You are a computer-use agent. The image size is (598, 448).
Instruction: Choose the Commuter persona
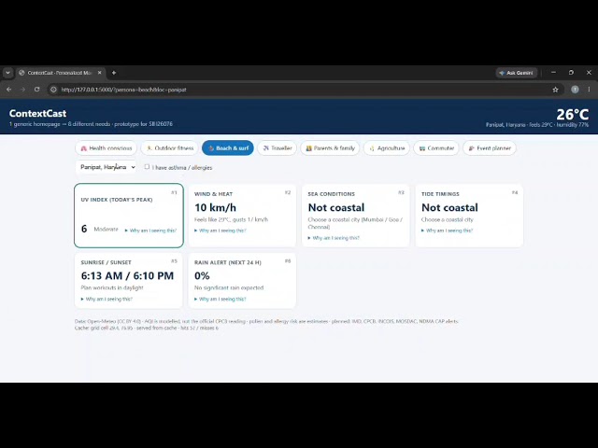pyautogui.click(x=436, y=148)
